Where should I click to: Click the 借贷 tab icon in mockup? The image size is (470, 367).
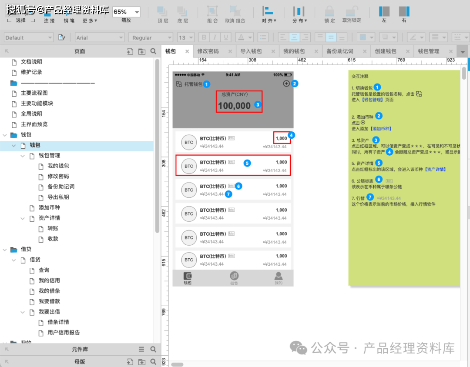(x=234, y=276)
